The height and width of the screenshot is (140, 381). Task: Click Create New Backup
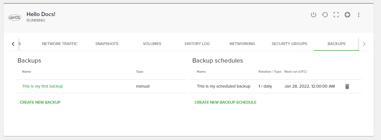(x=40, y=102)
